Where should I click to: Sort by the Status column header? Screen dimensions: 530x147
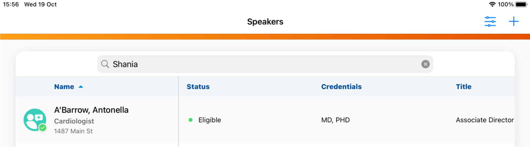pos(198,87)
